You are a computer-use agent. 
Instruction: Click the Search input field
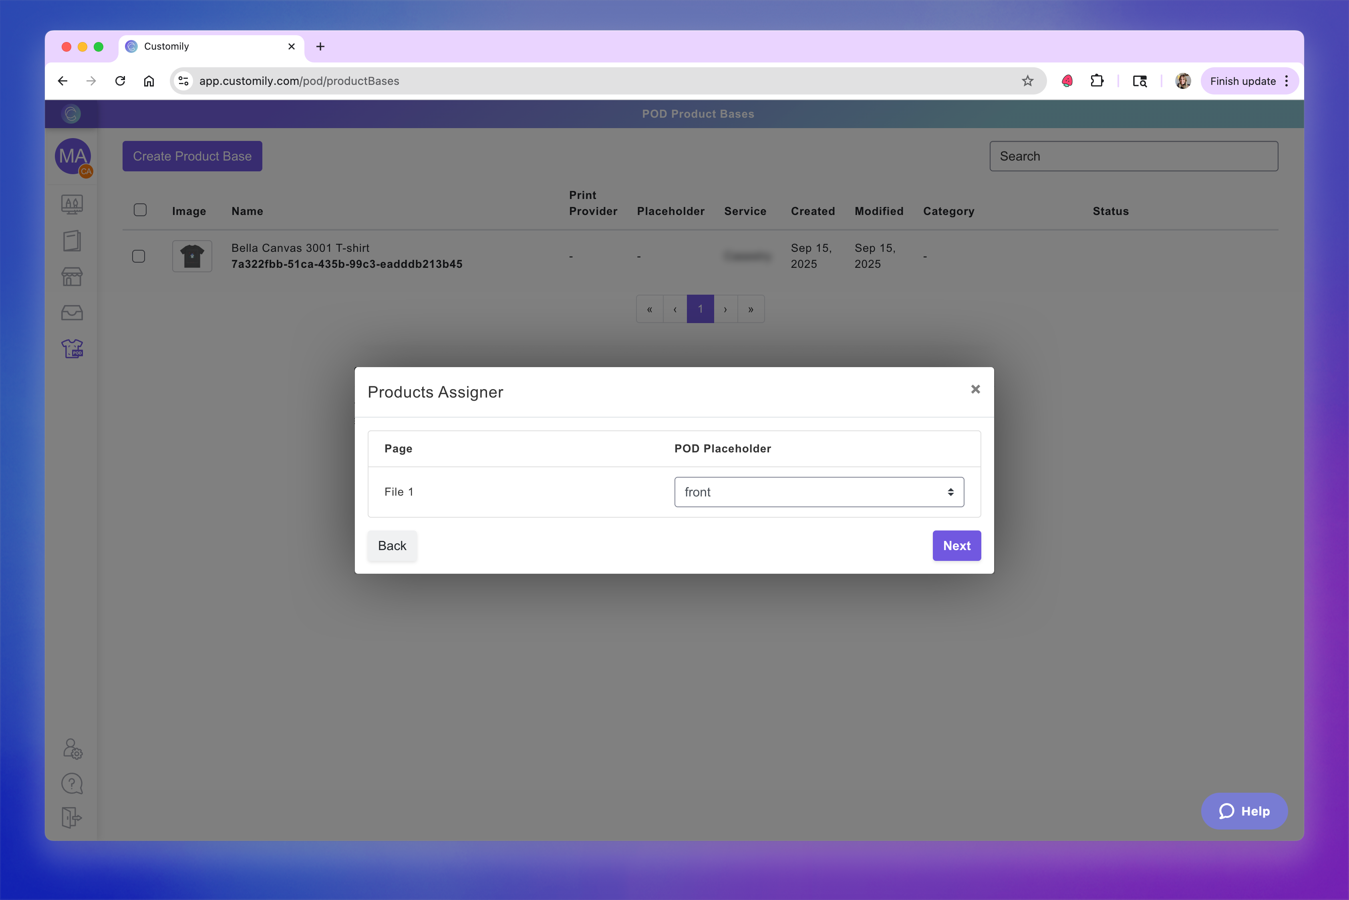pyautogui.click(x=1133, y=156)
